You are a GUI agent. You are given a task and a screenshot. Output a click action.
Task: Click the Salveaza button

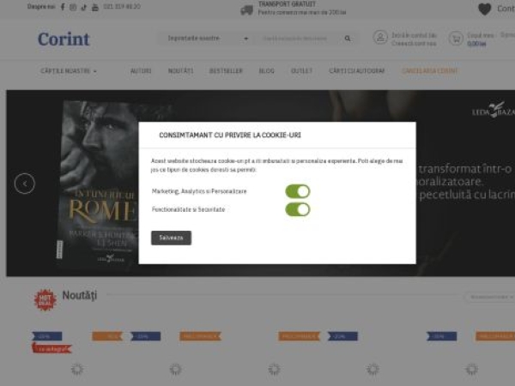point(171,238)
